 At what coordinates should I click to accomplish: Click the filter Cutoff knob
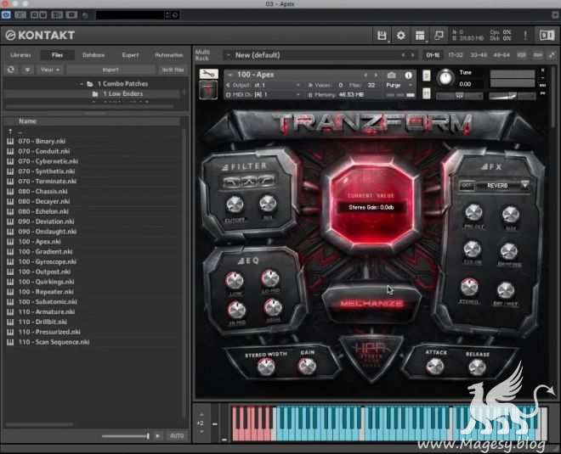235,205
